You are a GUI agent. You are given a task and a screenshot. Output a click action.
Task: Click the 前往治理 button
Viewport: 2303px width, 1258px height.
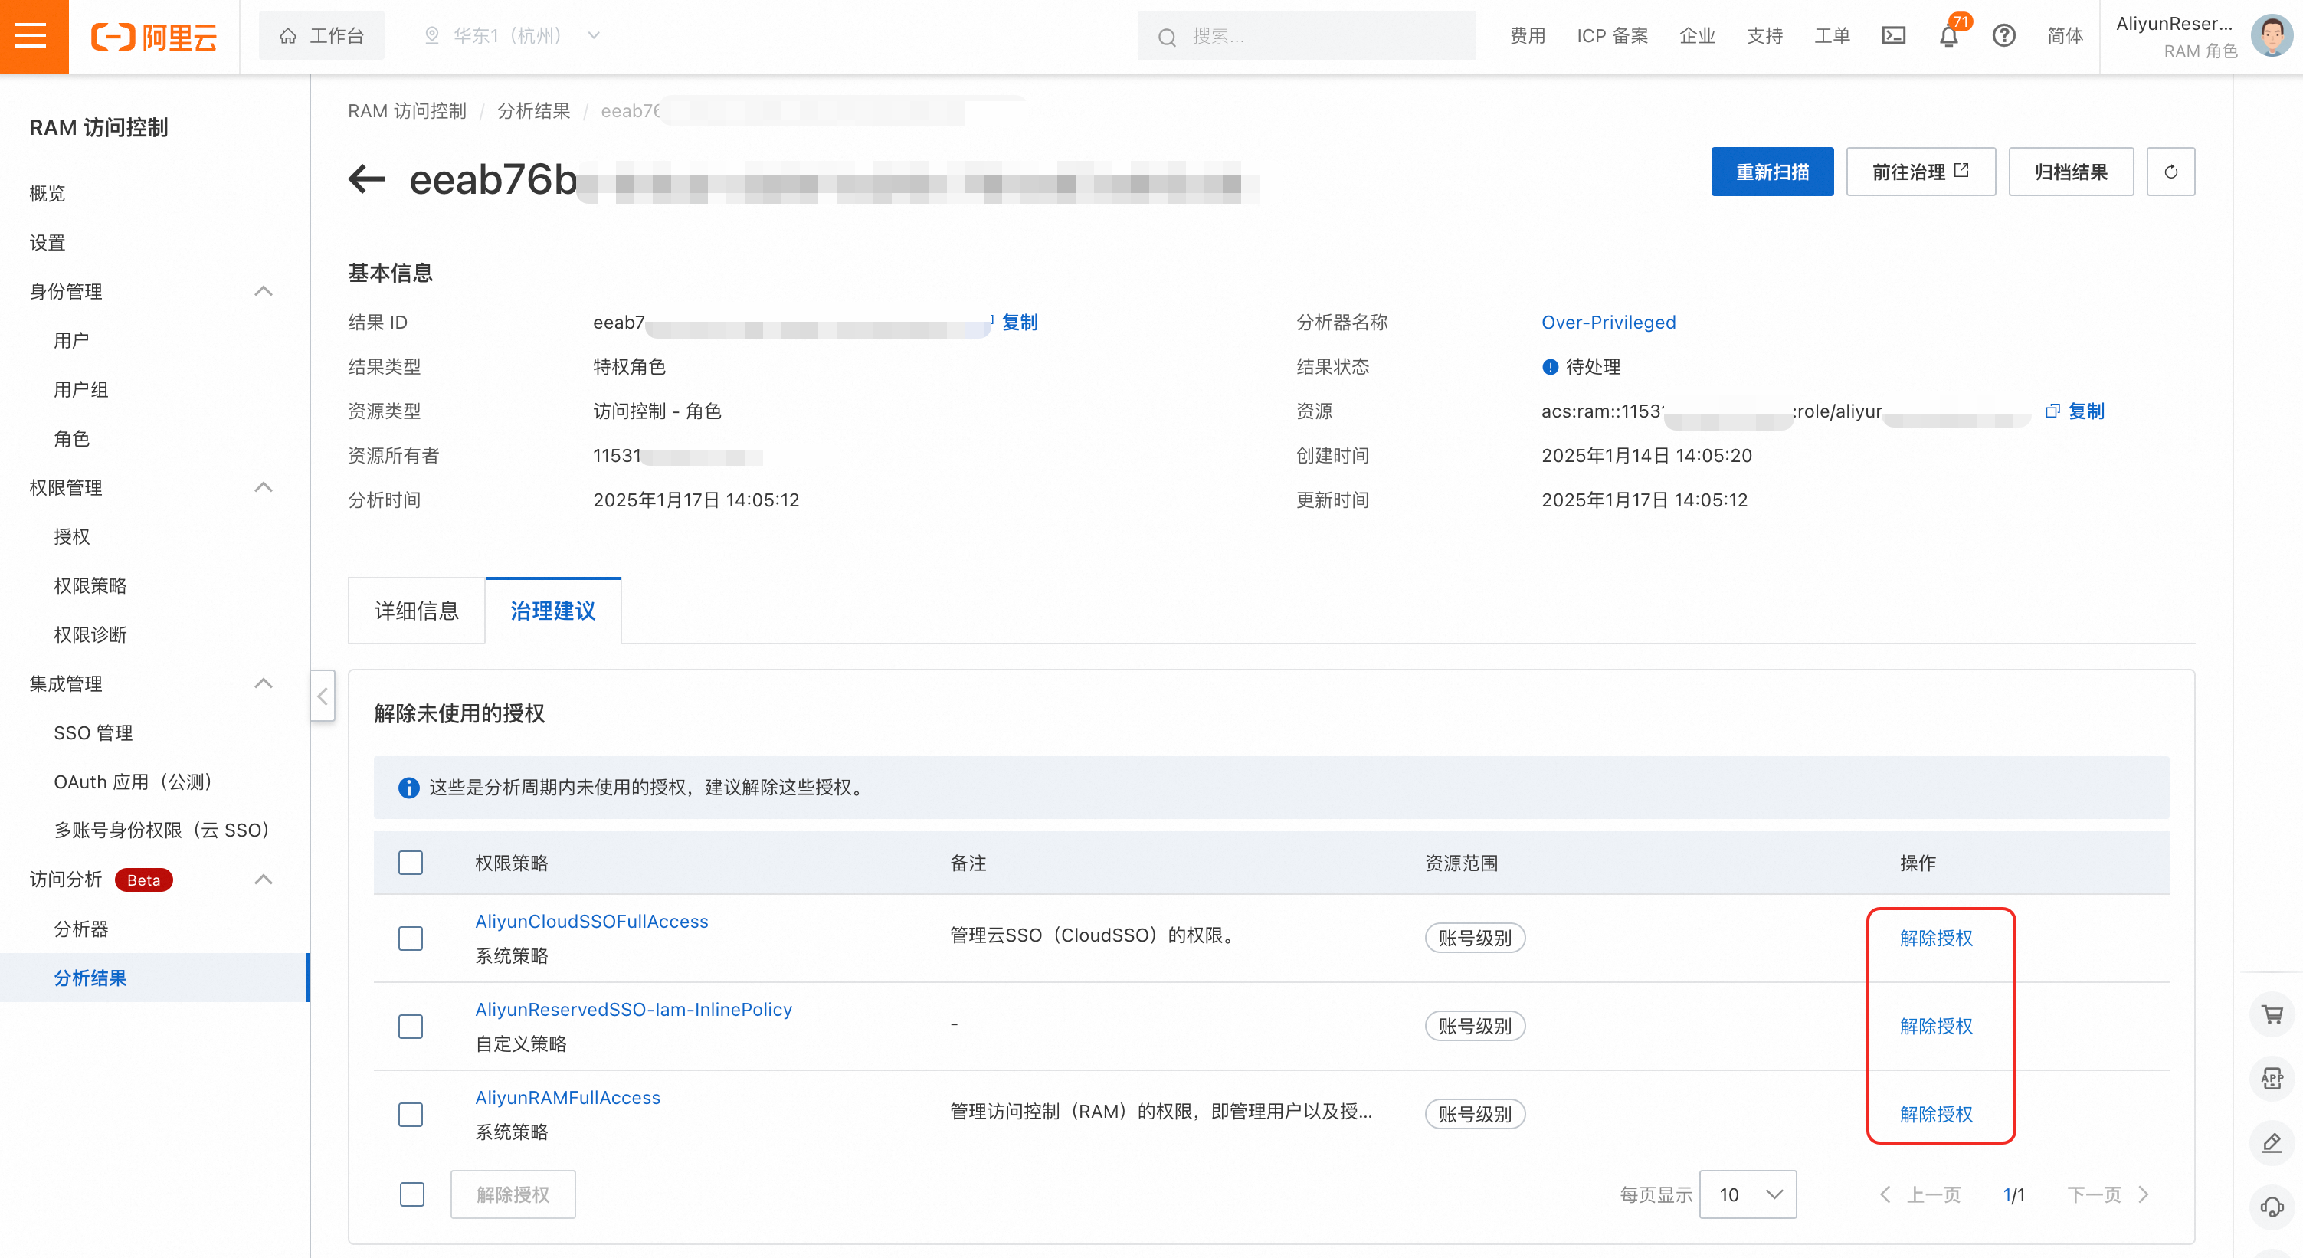[1921, 172]
